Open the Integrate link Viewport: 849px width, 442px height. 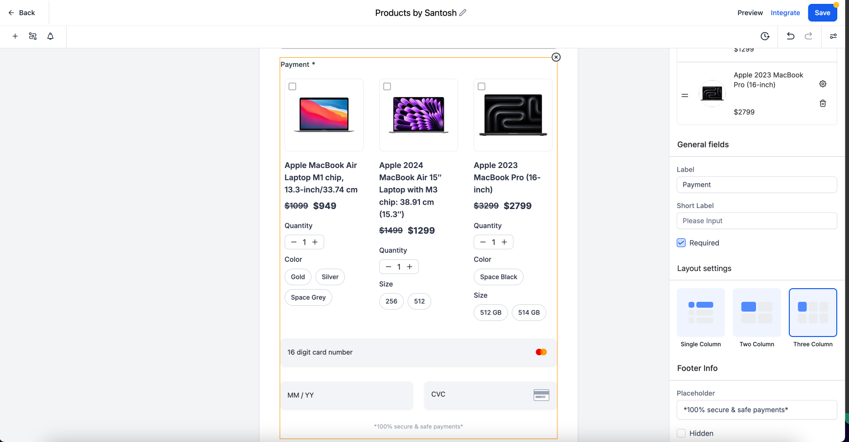click(785, 13)
